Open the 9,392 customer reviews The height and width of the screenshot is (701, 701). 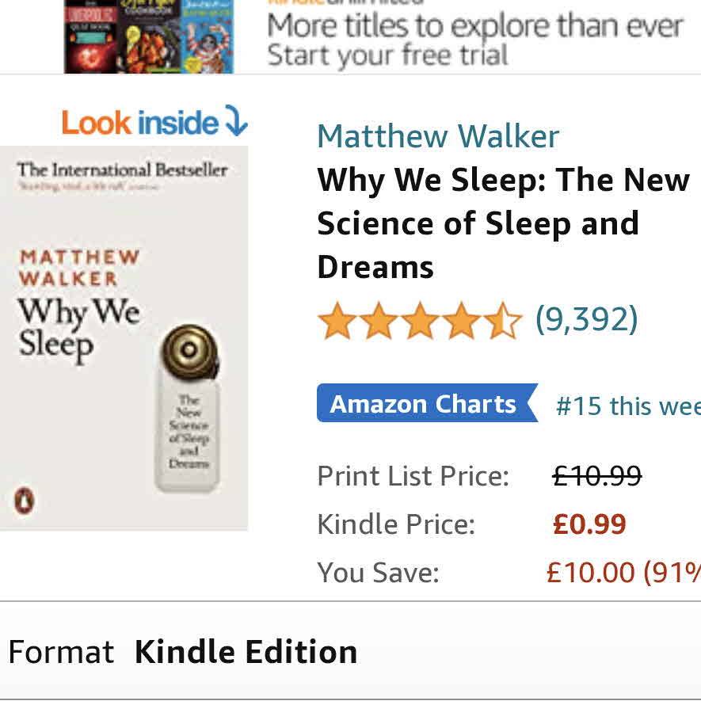click(586, 319)
